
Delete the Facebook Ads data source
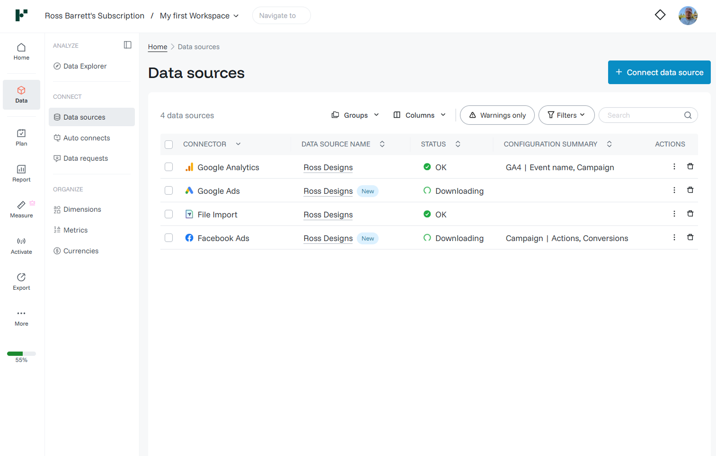coord(690,237)
